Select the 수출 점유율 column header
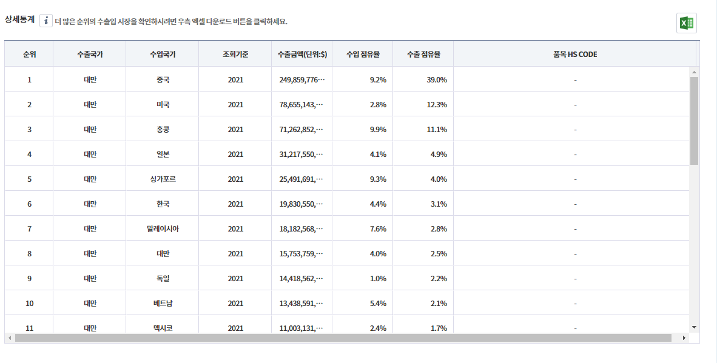The image size is (717, 363). coord(423,54)
